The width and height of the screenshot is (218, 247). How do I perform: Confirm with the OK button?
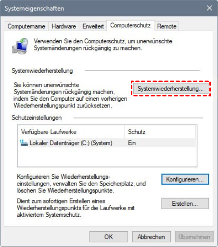[109, 236]
